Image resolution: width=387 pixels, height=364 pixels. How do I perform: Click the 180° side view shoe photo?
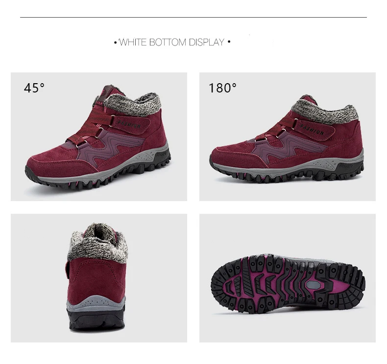click(287, 136)
